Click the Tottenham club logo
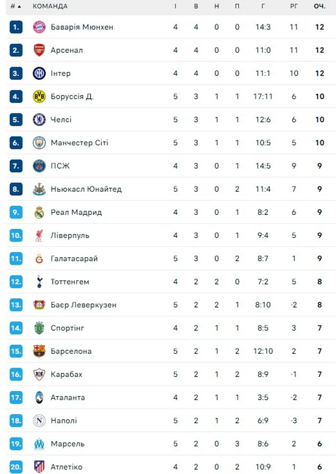The height and width of the screenshot is (474, 336). click(x=39, y=282)
